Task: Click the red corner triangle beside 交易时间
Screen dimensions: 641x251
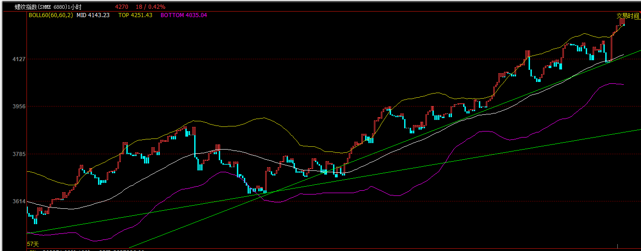Action: pyautogui.click(x=639, y=13)
